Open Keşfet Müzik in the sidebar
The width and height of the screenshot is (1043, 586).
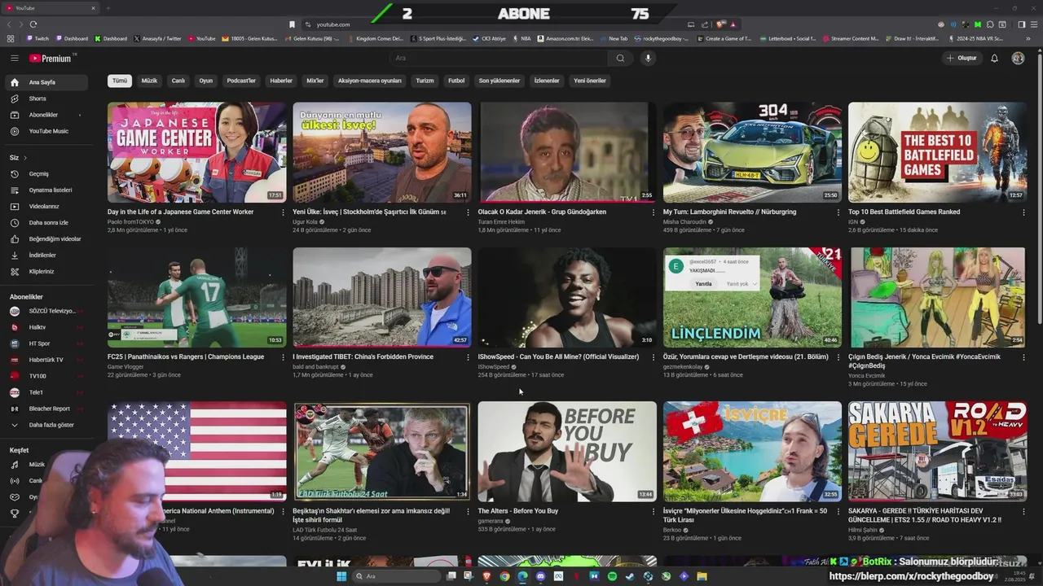tap(29, 465)
